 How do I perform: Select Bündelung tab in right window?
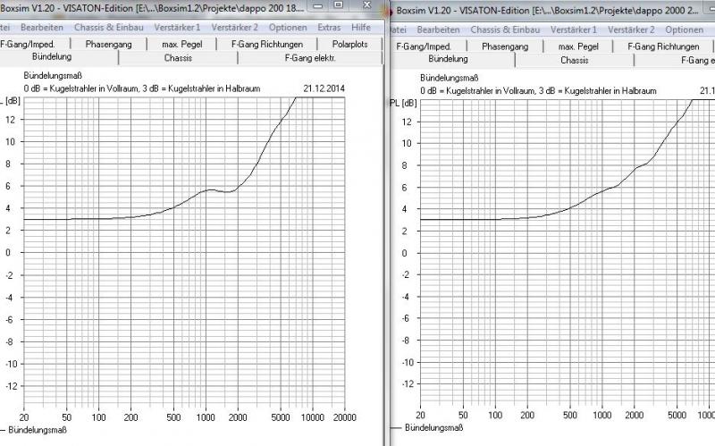coord(449,59)
